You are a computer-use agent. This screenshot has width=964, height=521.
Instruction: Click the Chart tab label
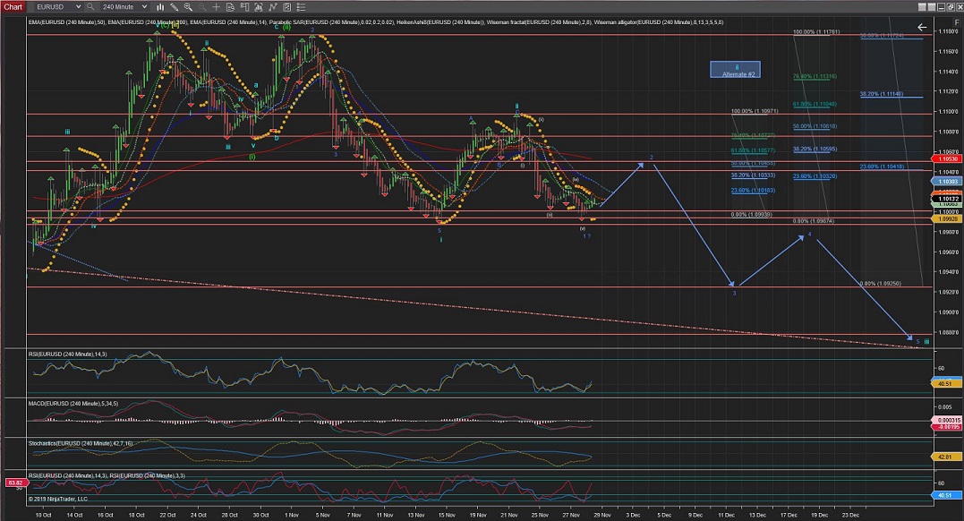point(13,6)
